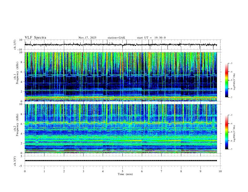Click the time axis tick labeled 8

(181, 171)
